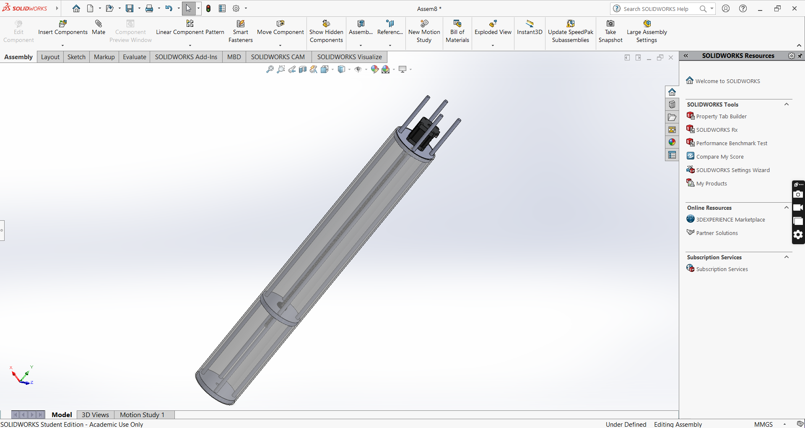805x428 pixels.
Task: Open the Design Library task pane tab
Action: point(672,104)
